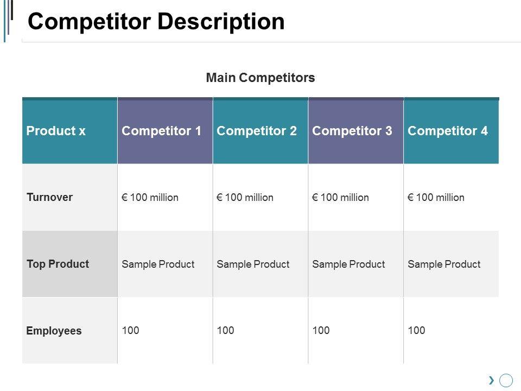Click the next slide chevron arrow

492,380
